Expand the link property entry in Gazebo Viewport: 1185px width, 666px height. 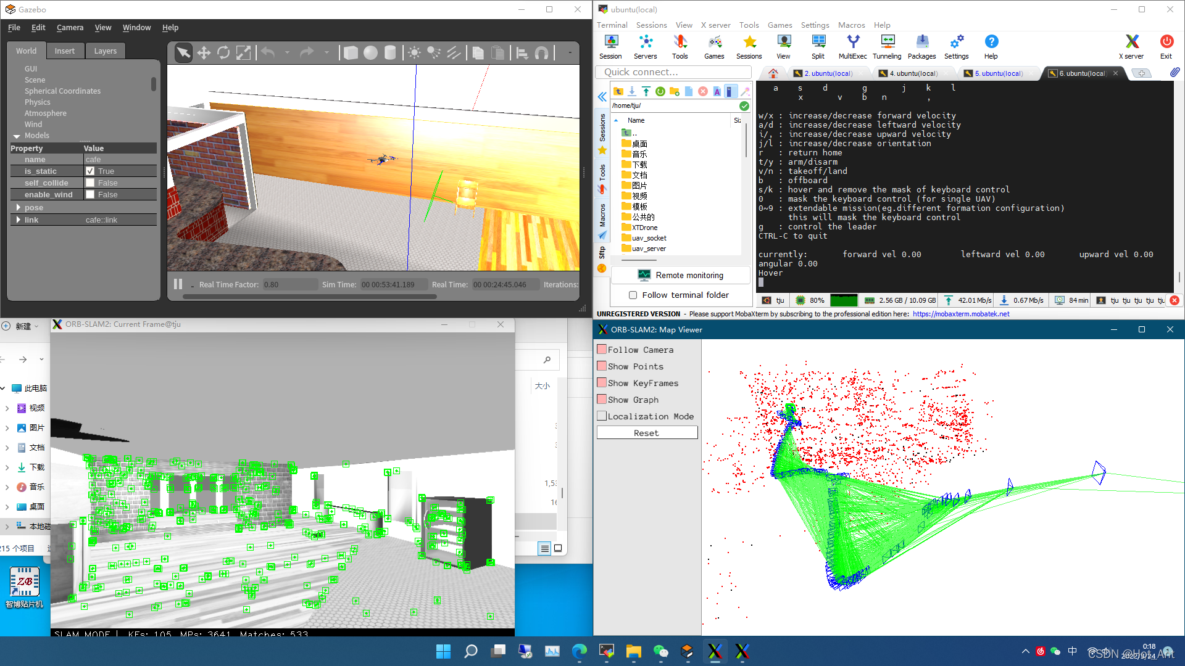[18, 220]
